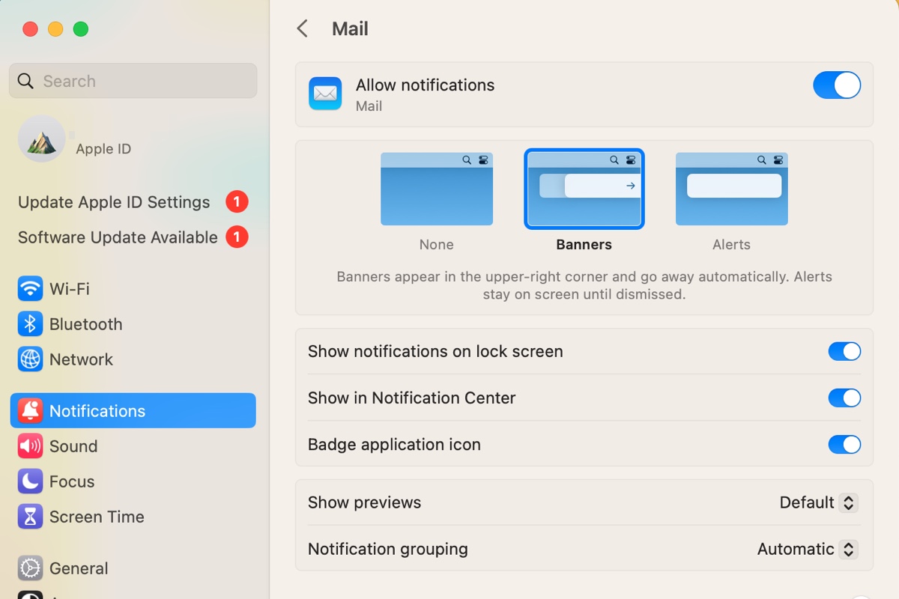The height and width of the screenshot is (599, 899).
Task: Toggle Badge application icon off
Action: coord(845,444)
